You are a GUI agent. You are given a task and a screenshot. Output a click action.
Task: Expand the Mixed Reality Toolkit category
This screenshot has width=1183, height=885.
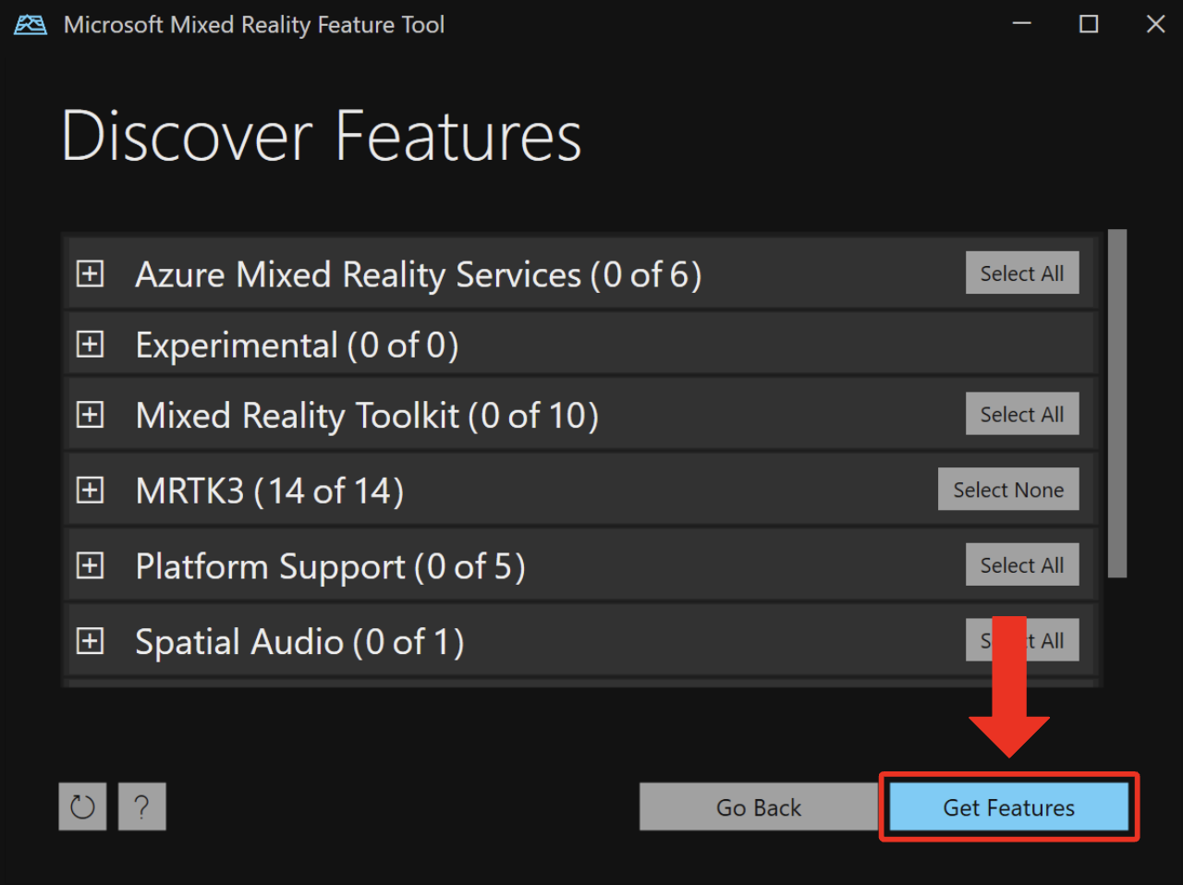[90, 415]
